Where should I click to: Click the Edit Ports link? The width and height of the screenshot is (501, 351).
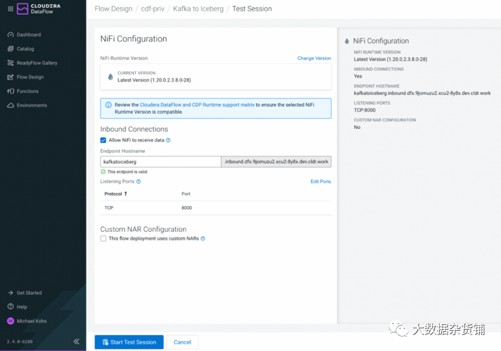(320, 182)
